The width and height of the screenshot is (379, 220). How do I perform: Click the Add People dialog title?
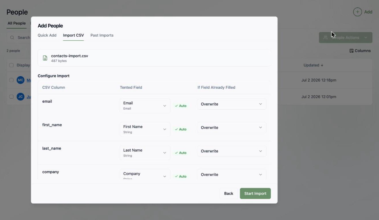click(x=50, y=26)
